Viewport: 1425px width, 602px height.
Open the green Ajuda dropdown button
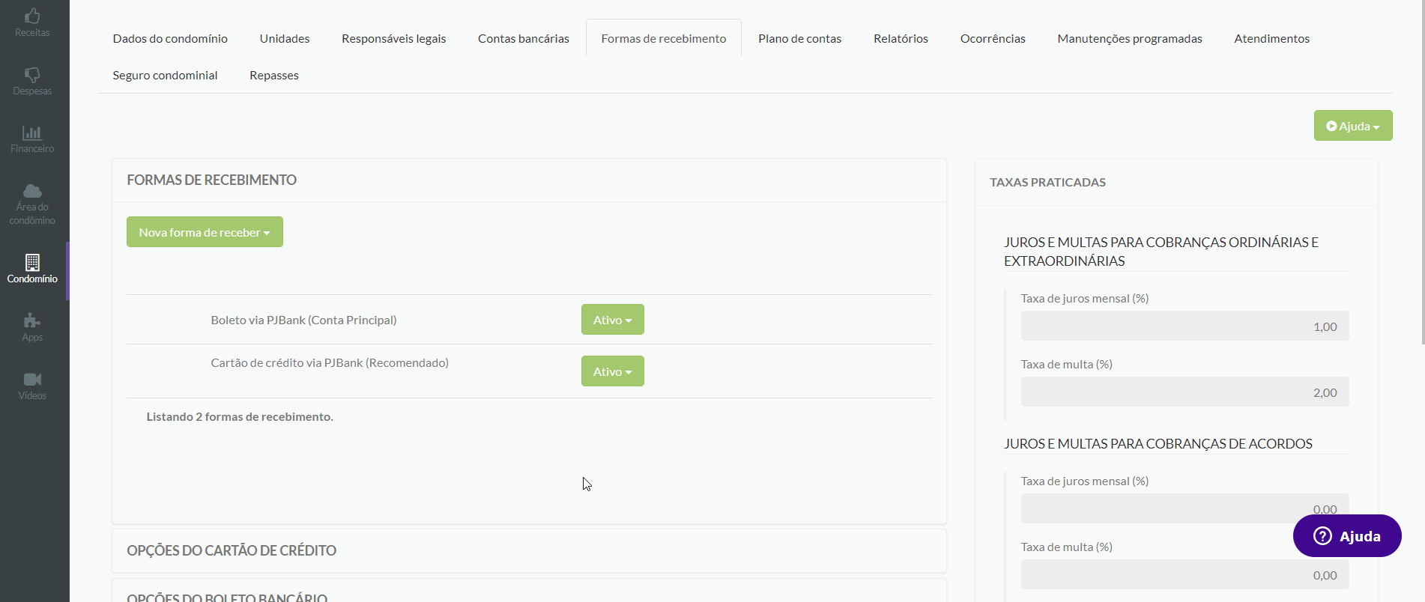pos(1353,126)
